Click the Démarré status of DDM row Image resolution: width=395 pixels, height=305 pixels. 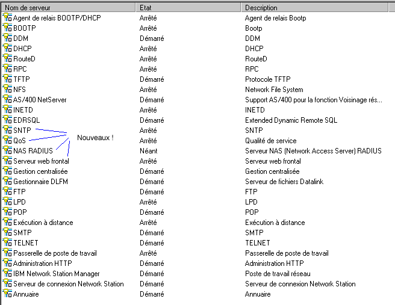(x=152, y=39)
